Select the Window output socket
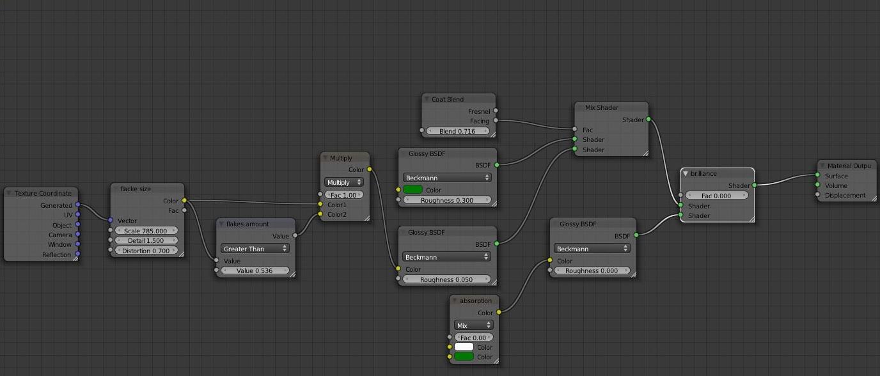This screenshot has height=376, width=880. point(78,244)
